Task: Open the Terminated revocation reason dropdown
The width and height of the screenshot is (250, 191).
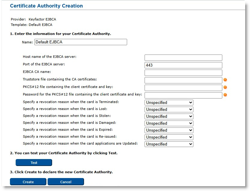Action: (169, 102)
